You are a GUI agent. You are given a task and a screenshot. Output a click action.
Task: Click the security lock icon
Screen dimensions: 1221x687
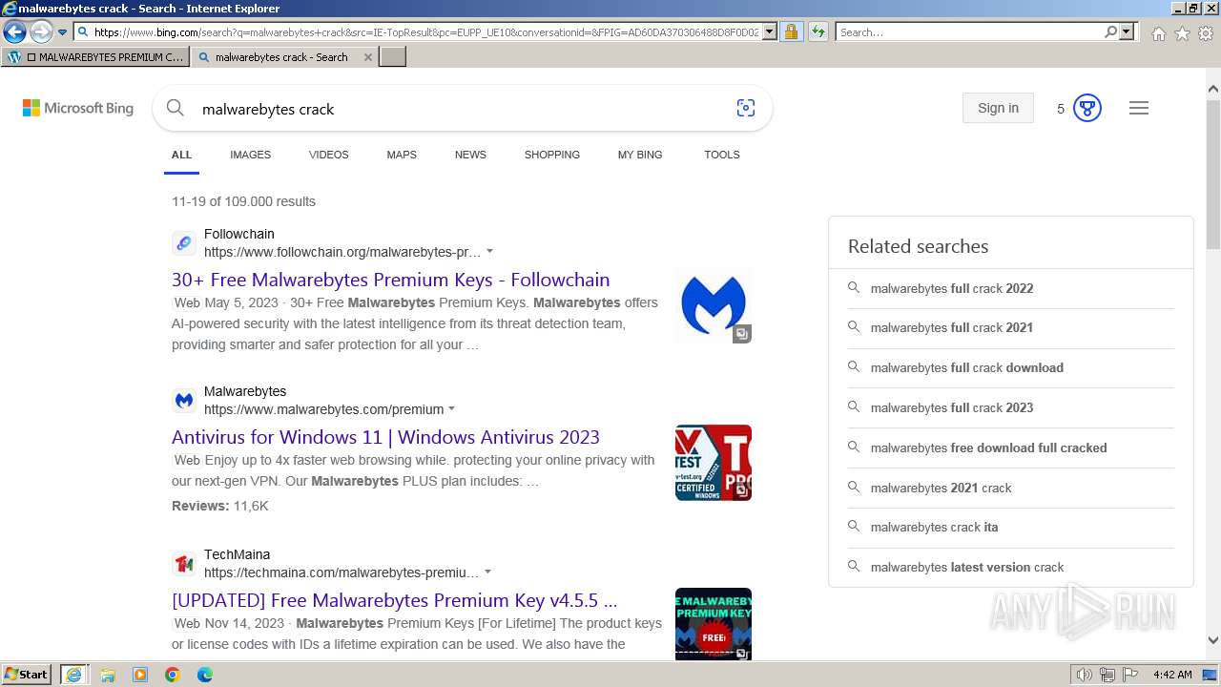pos(791,32)
